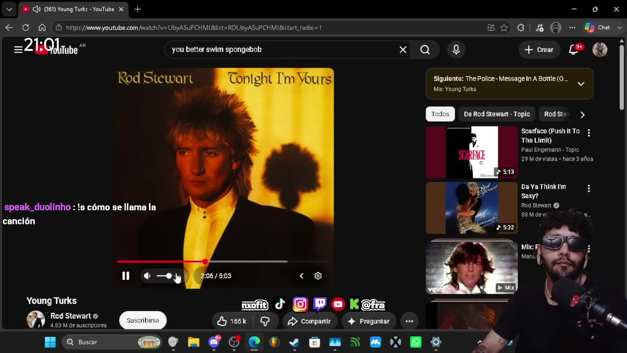Open Steam from the taskbar
627x353 pixels.
294,342
